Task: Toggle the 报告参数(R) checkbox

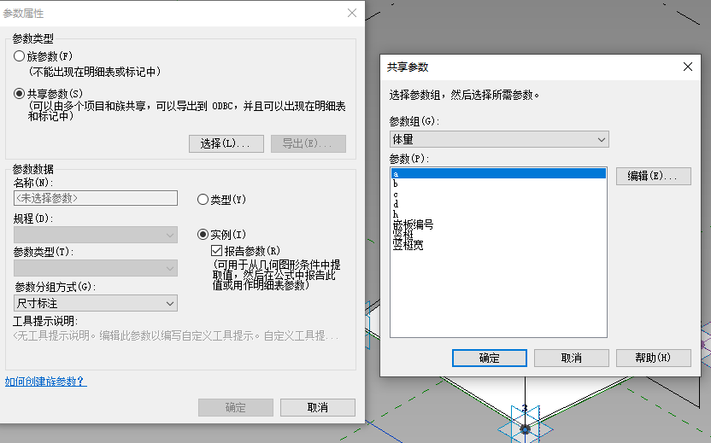Action: tap(217, 250)
